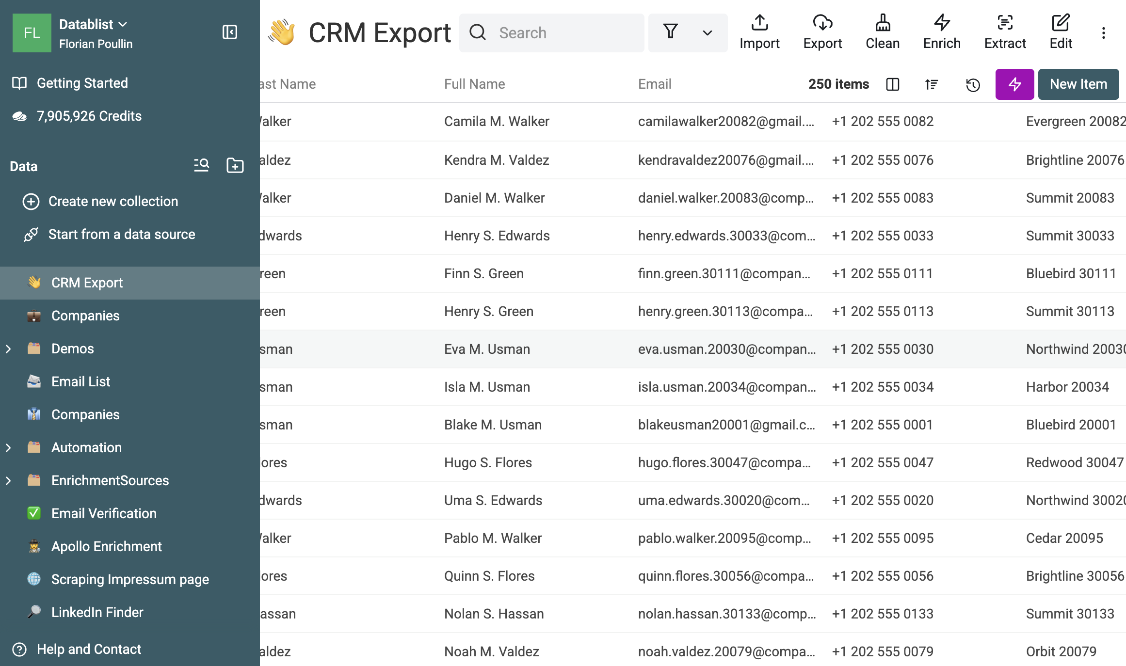Click the waving hand collection emoji icon
1126x666 pixels.
[x=282, y=32]
